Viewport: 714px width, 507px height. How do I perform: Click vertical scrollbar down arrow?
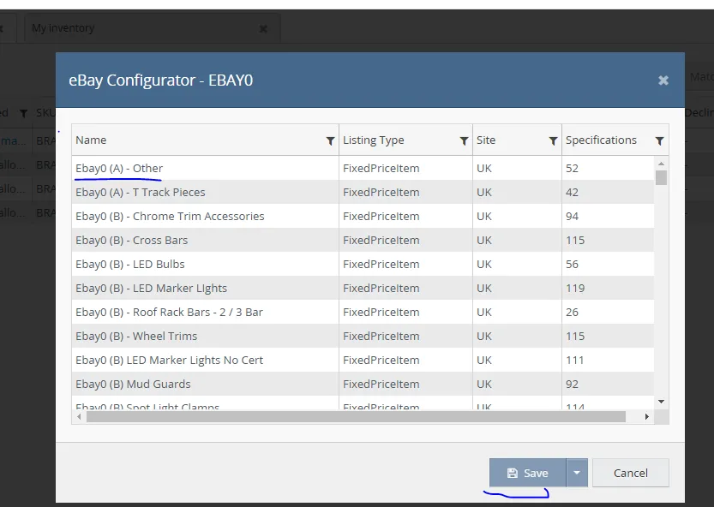[661, 402]
